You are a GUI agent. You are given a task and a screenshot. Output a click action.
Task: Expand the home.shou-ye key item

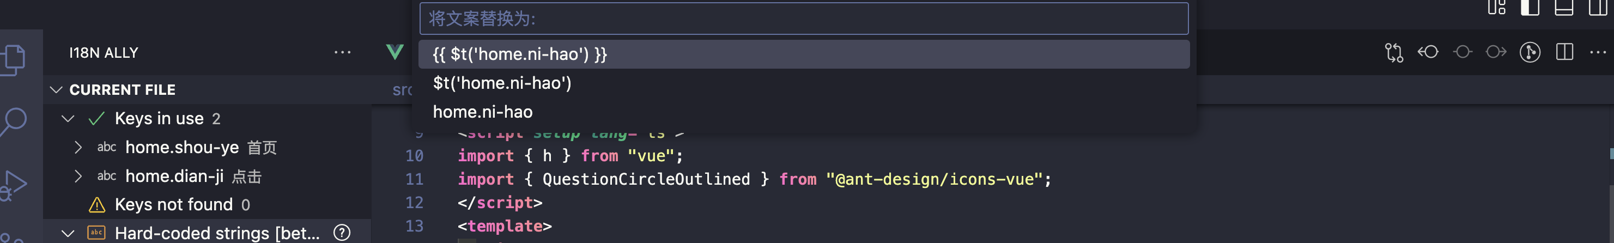coord(78,147)
